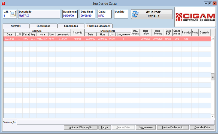Image resolution: width=218 pixels, height=134 pixels.
Task: Minimize the Sessões de Caixa window
Action: (206, 4)
